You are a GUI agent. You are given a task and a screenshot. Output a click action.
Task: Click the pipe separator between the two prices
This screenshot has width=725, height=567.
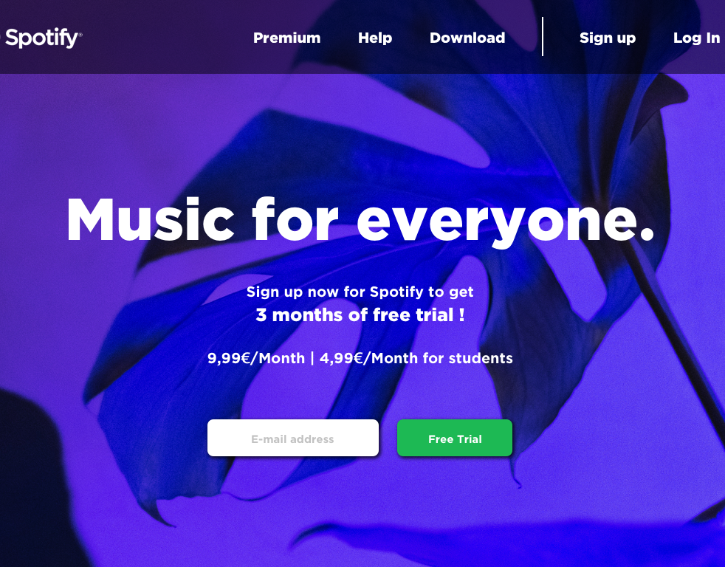click(312, 358)
